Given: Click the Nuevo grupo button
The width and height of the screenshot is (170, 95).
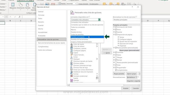Looking at the screenshot, I should click(132, 74).
